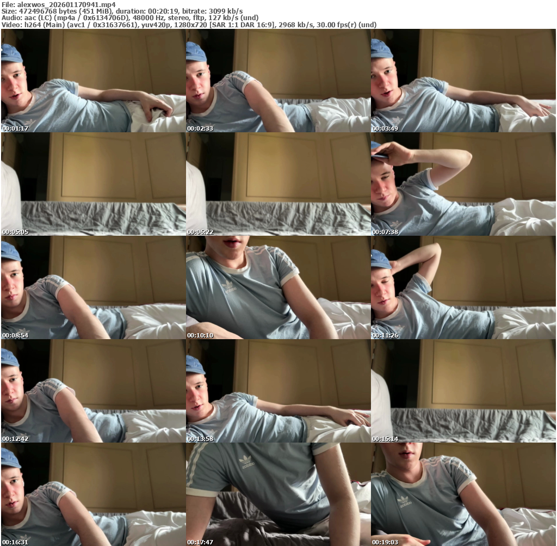Image resolution: width=557 pixels, height=546 pixels.
Task: Click the 00:01:17 timestamp label
Action: click(15, 128)
